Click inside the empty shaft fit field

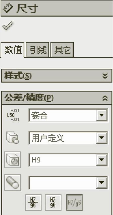(63, 183)
